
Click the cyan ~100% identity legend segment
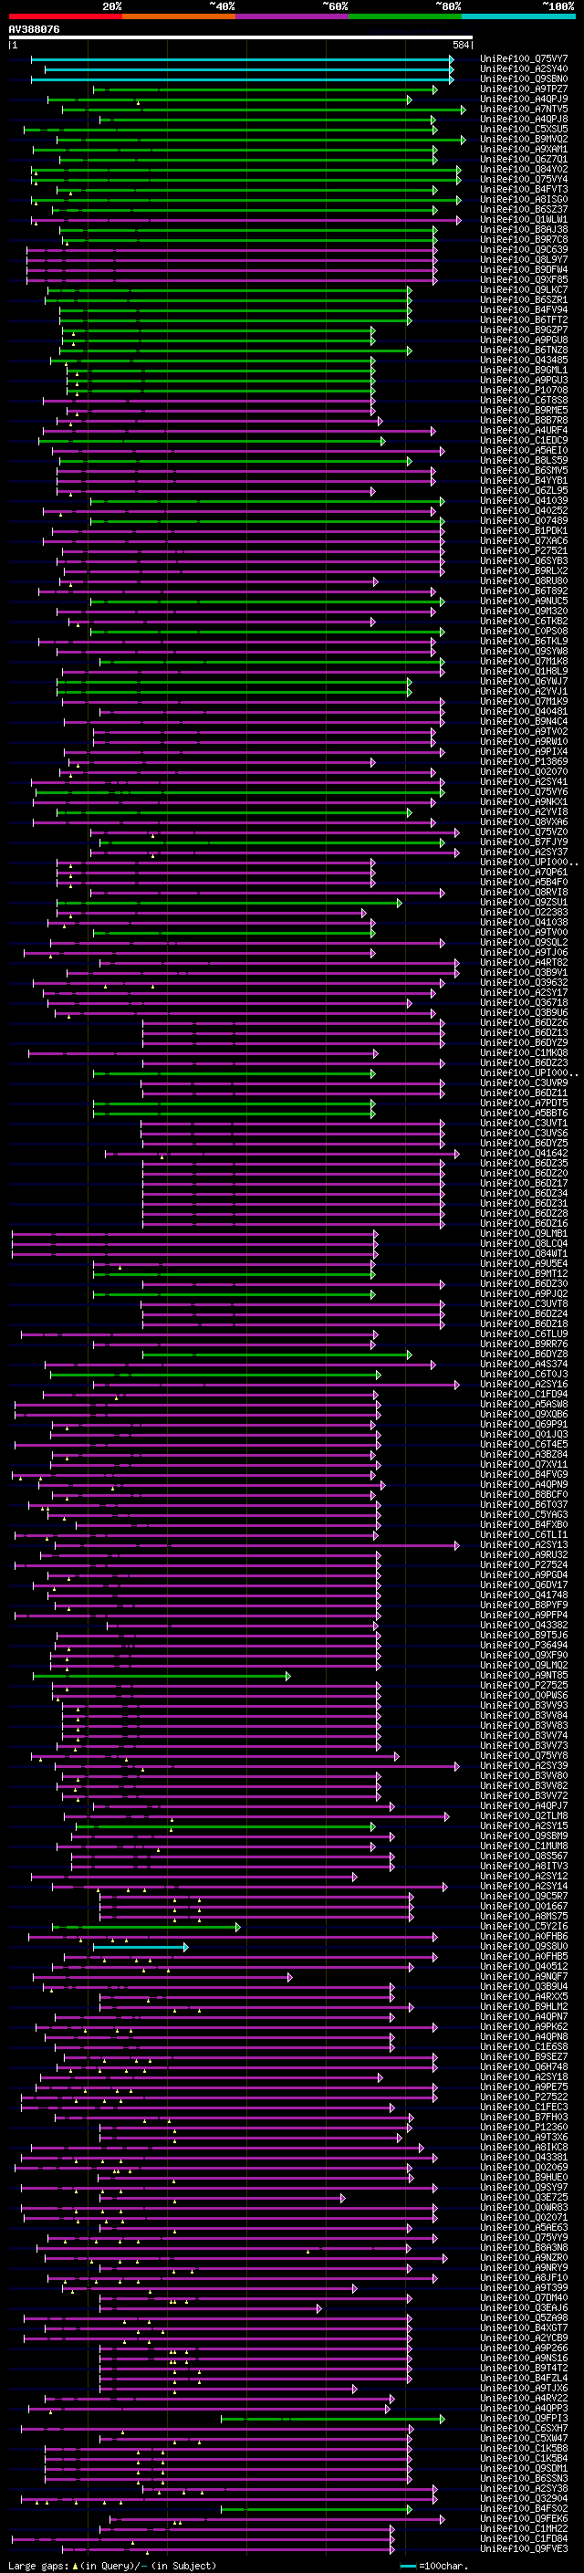tap(519, 16)
